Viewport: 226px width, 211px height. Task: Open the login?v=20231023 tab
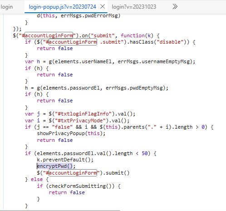[134, 7]
